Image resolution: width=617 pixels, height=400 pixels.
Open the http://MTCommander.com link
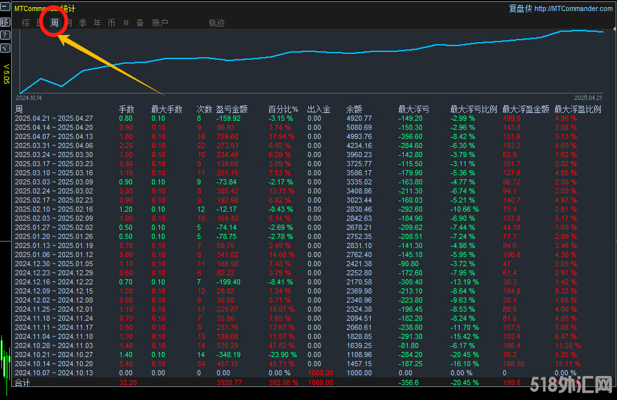(x=573, y=8)
